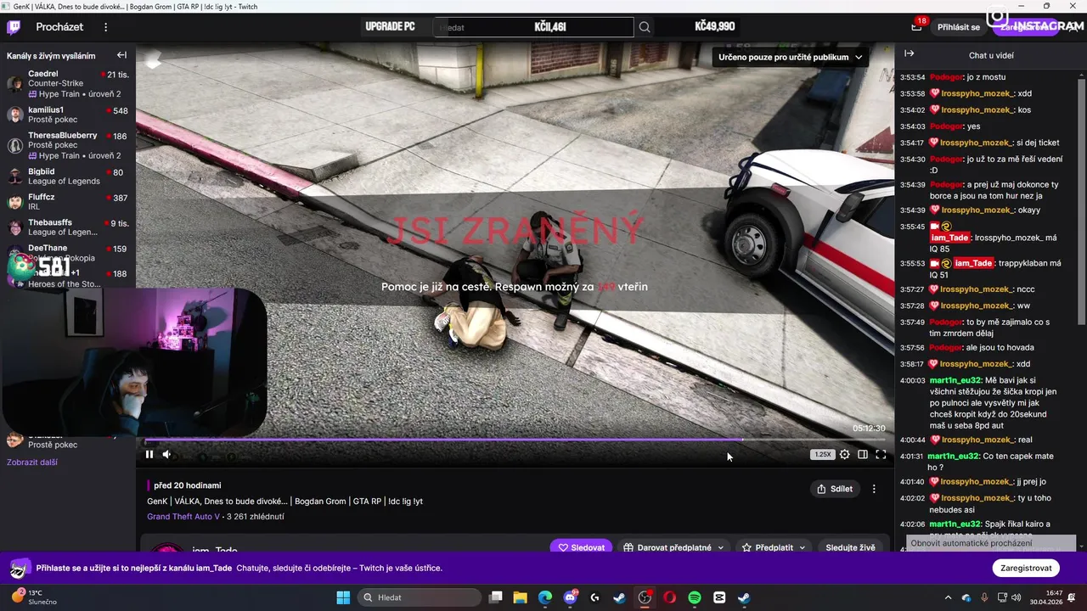This screenshot has height=611, width=1087.
Task: Seek on the purple video progress bar
Action: click(x=515, y=440)
